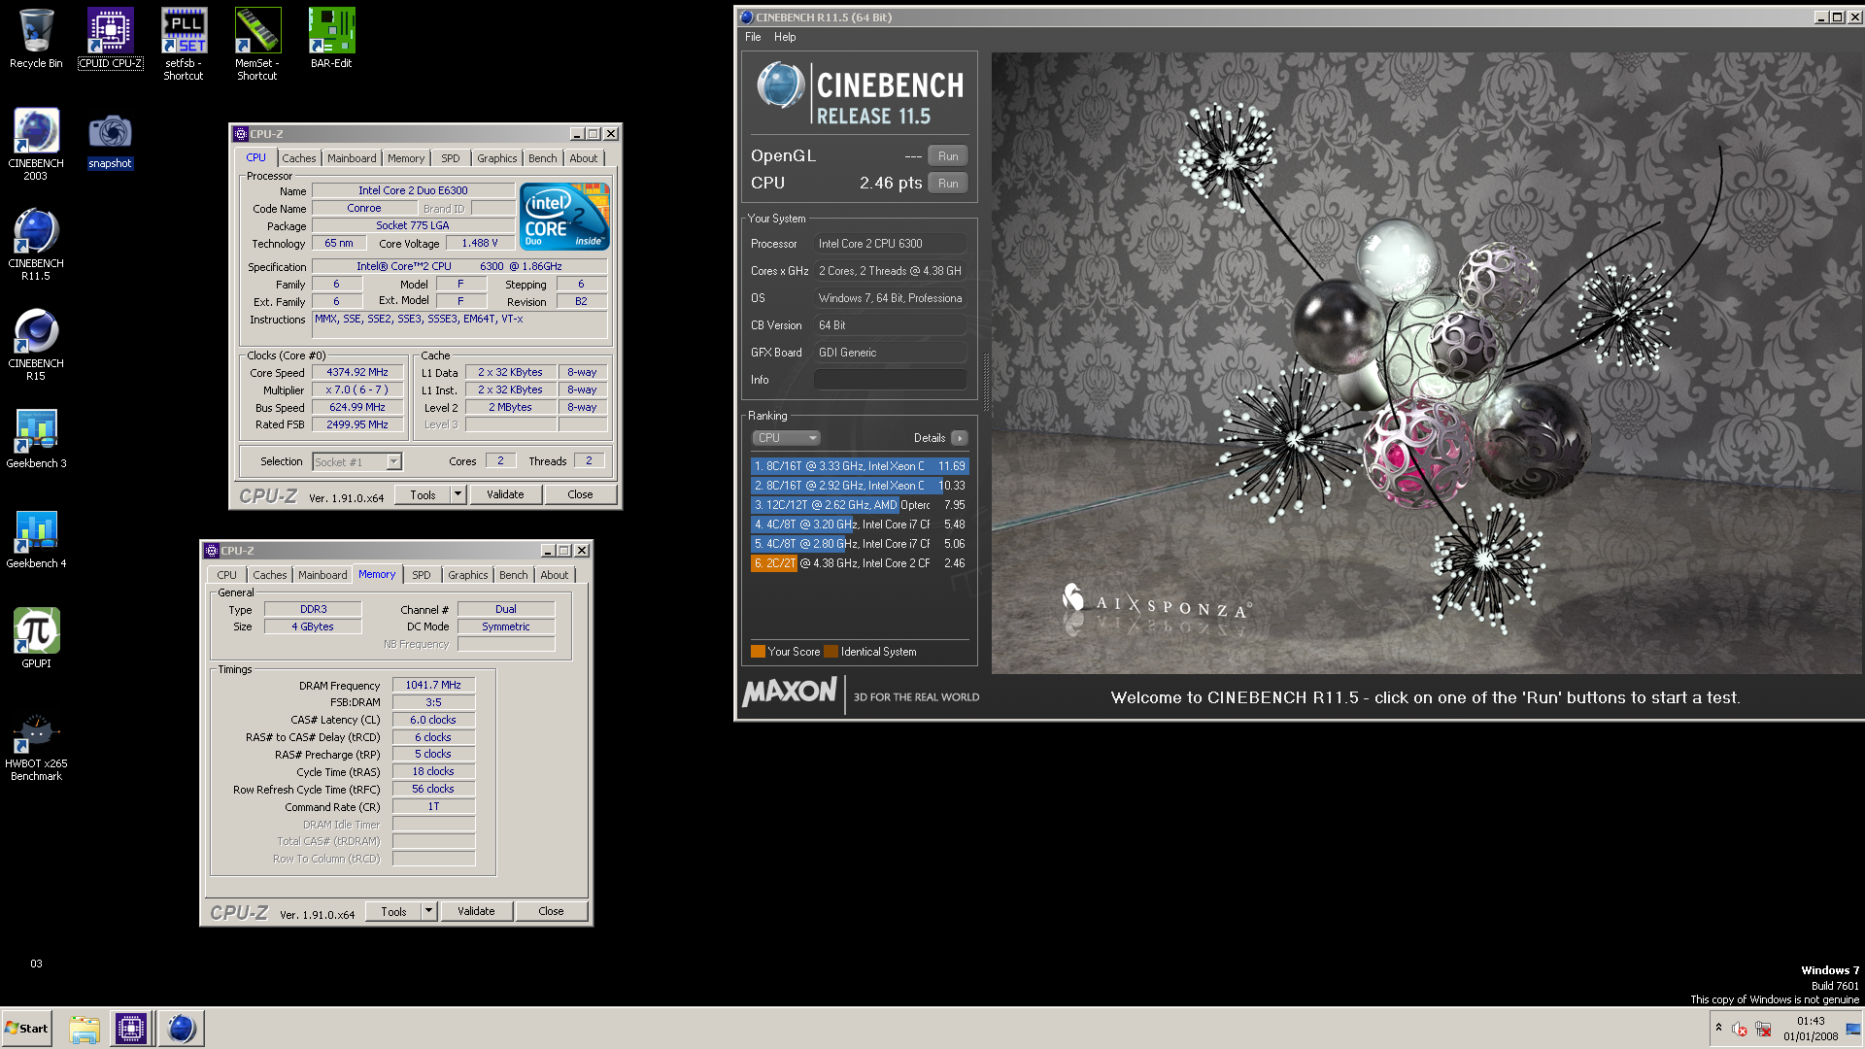Open Caches tab in lower CPU-Z
The height and width of the screenshot is (1049, 1865).
click(269, 575)
